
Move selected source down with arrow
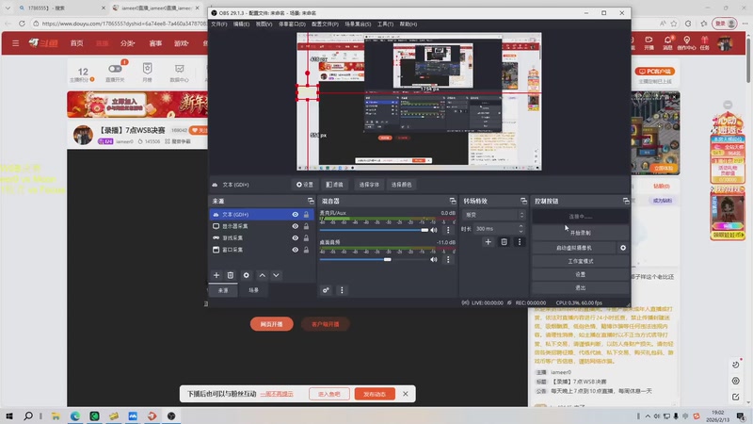pos(276,275)
